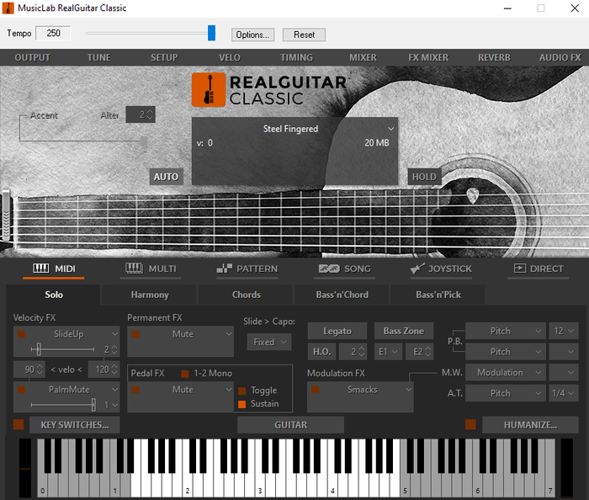Image resolution: width=589 pixels, height=500 pixels.
Task: Click the Bass Zone button
Action: (x=403, y=331)
